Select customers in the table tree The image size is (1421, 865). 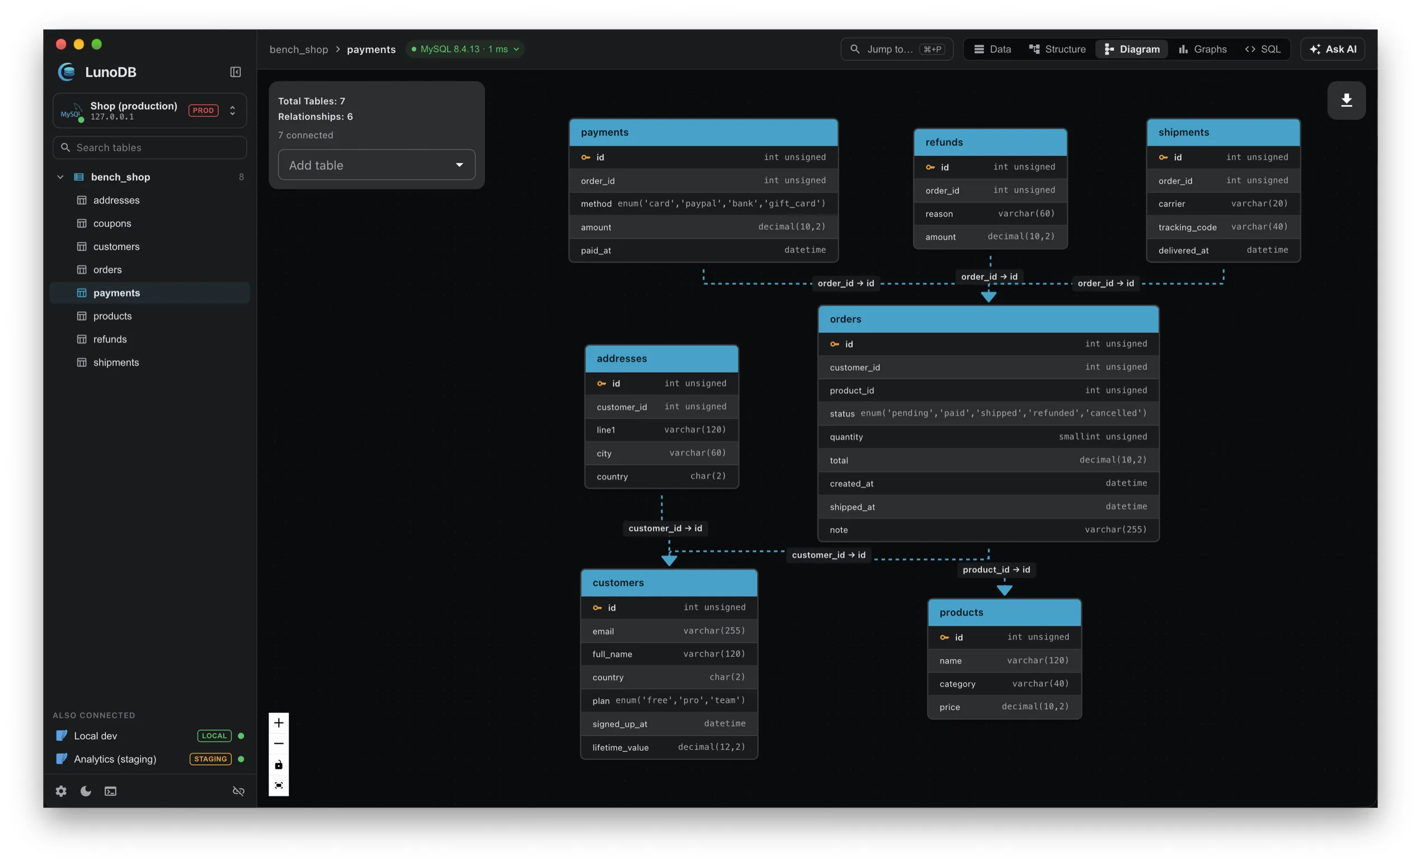pyautogui.click(x=150, y=246)
